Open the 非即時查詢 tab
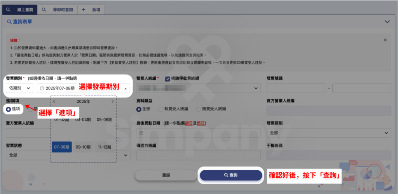Screen dimensions: 398x194 (x=59, y=9)
